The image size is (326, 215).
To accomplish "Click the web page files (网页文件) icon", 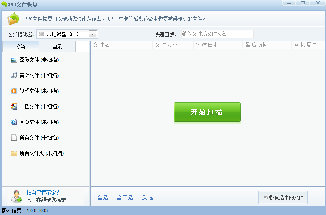I will coord(14,122).
